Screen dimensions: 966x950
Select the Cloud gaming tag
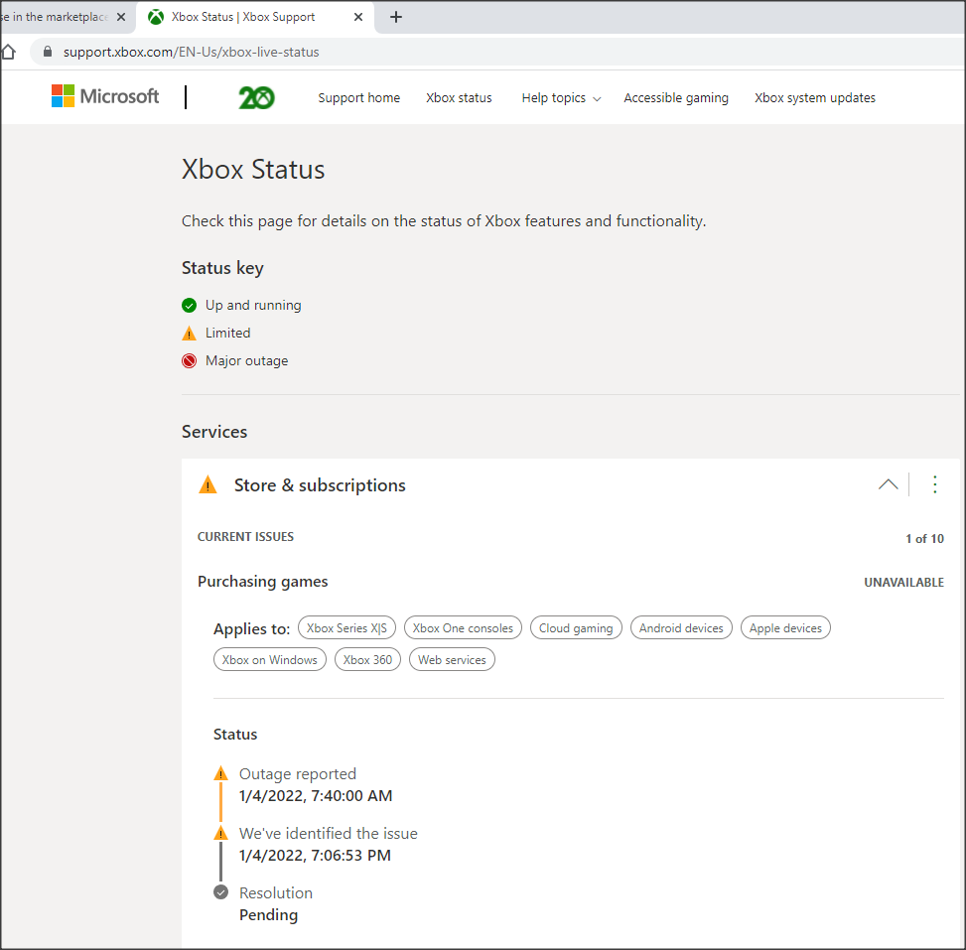(x=576, y=627)
